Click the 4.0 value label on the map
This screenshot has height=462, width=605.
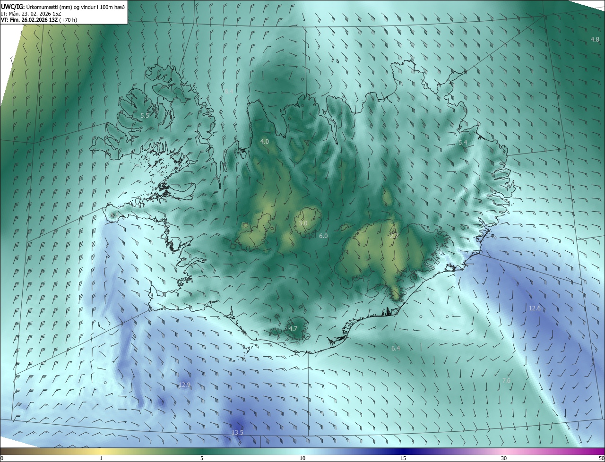(264, 141)
